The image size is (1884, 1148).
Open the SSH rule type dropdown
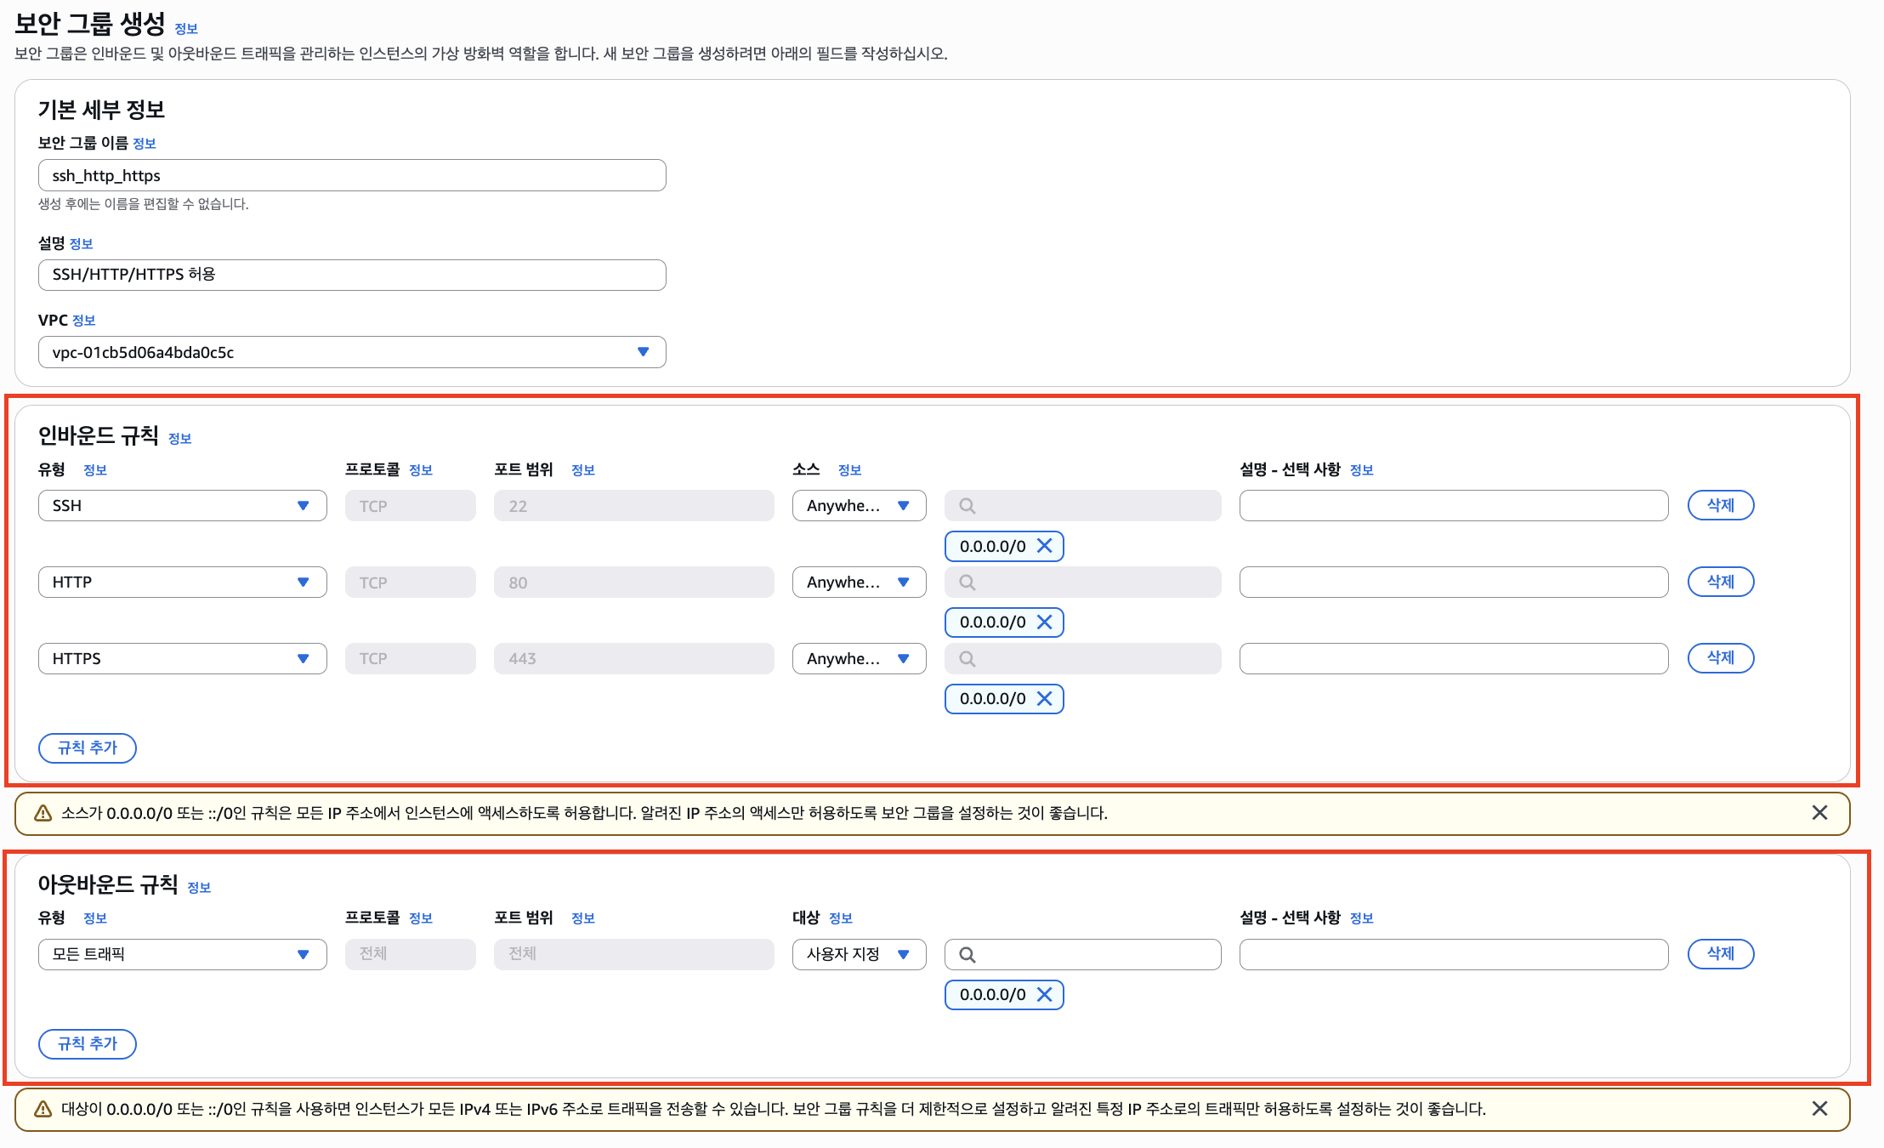[182, 506]
